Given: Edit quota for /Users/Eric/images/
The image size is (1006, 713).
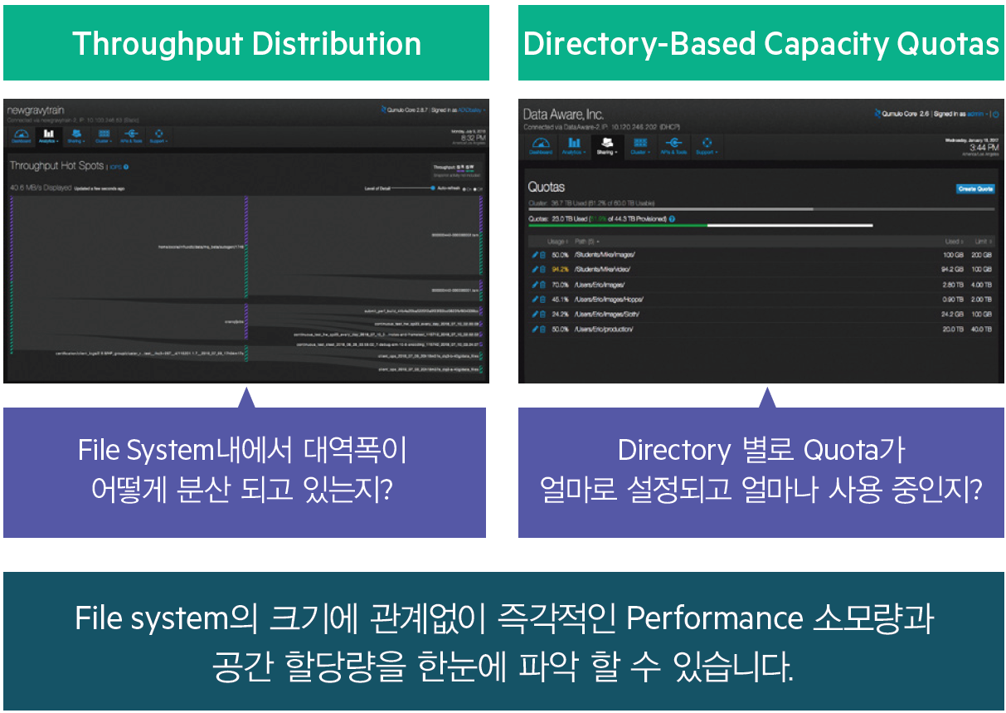Looking at the screenshot, I should pos(535,285).
